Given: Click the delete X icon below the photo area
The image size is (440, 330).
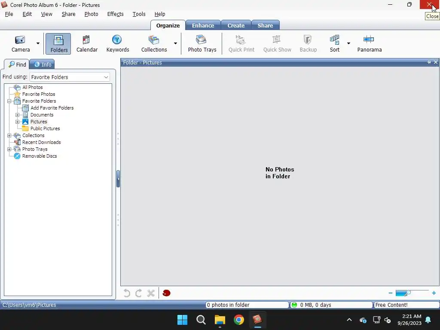Looking at the screenshot, I should pos(151,293).
